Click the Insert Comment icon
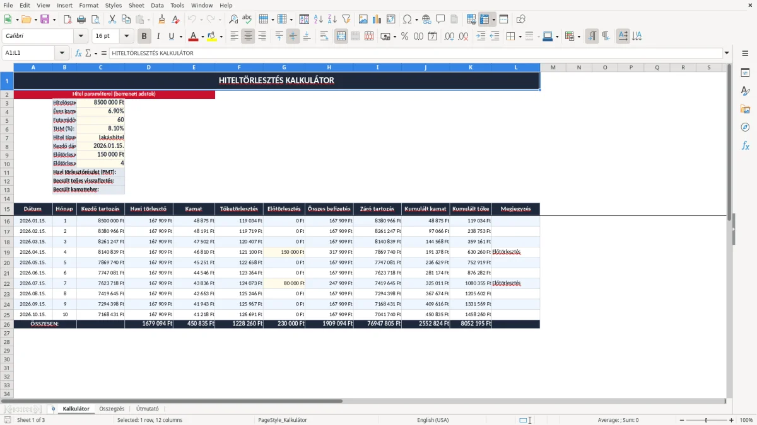This screenshot has width=757, height=425. pos(440,20)
